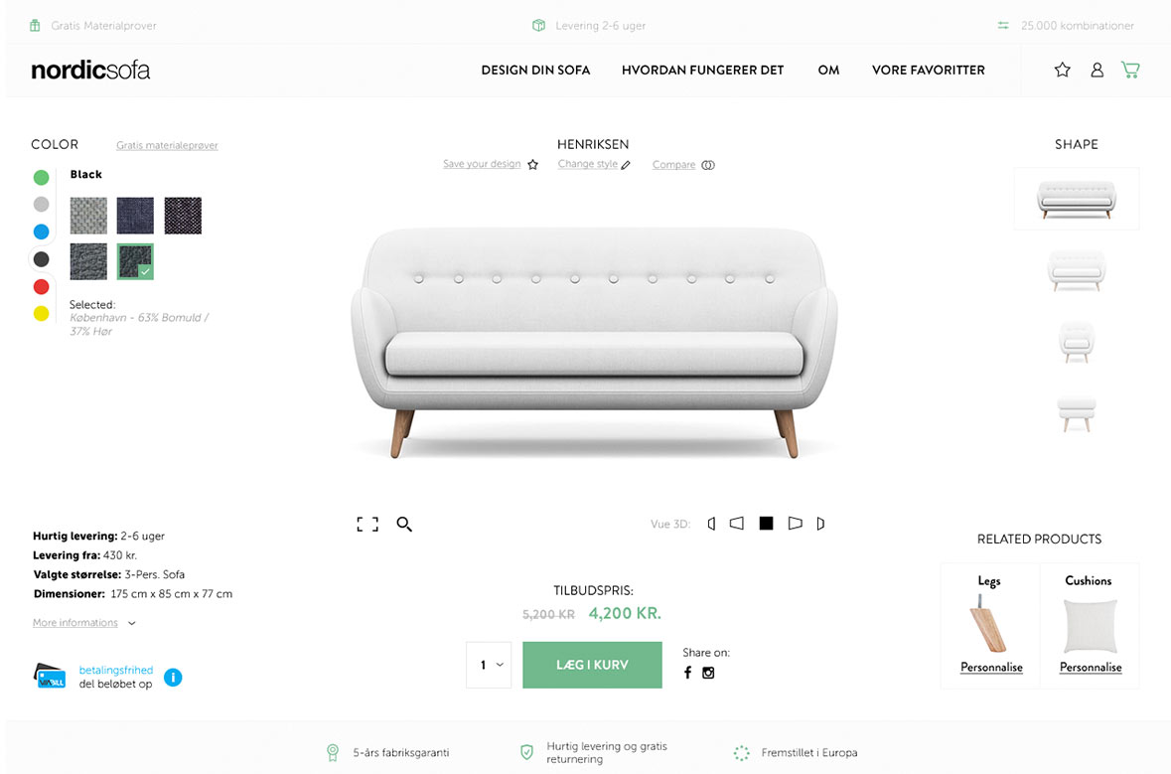The image size is (1171, 774).
Task: Select front 3D view square icon
Action: pos(766,523)
